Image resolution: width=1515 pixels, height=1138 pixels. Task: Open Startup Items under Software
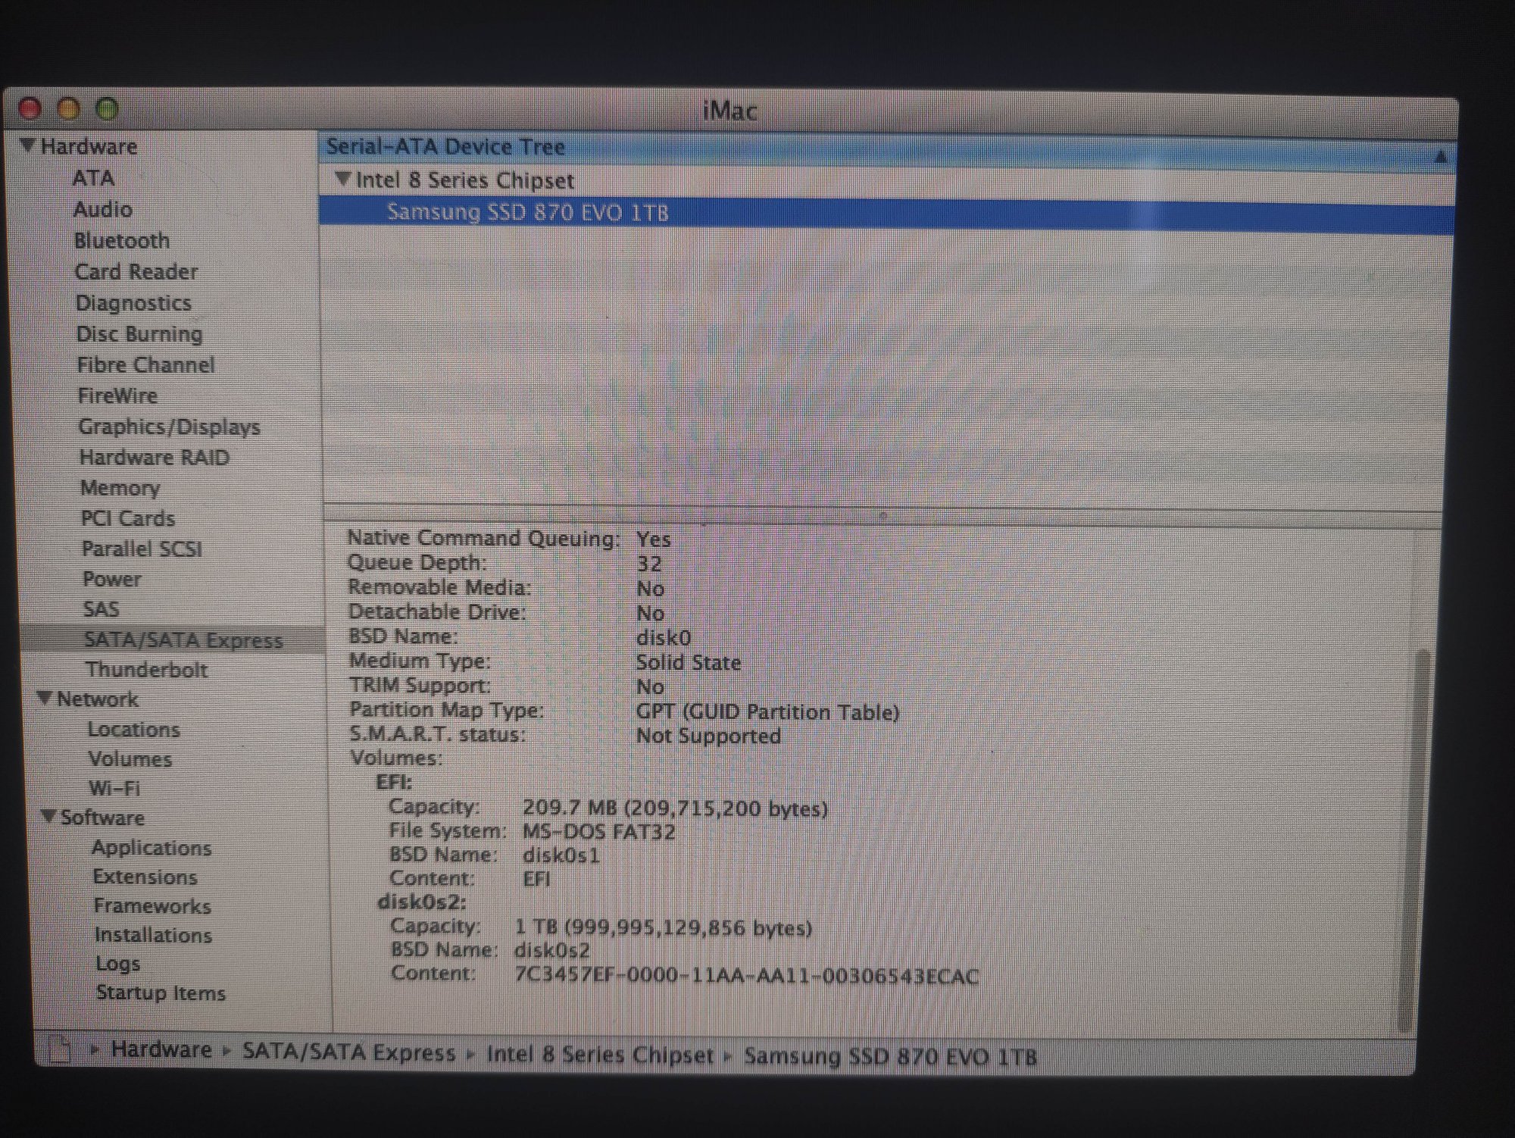pyautogui.click(x=161, y=993)
